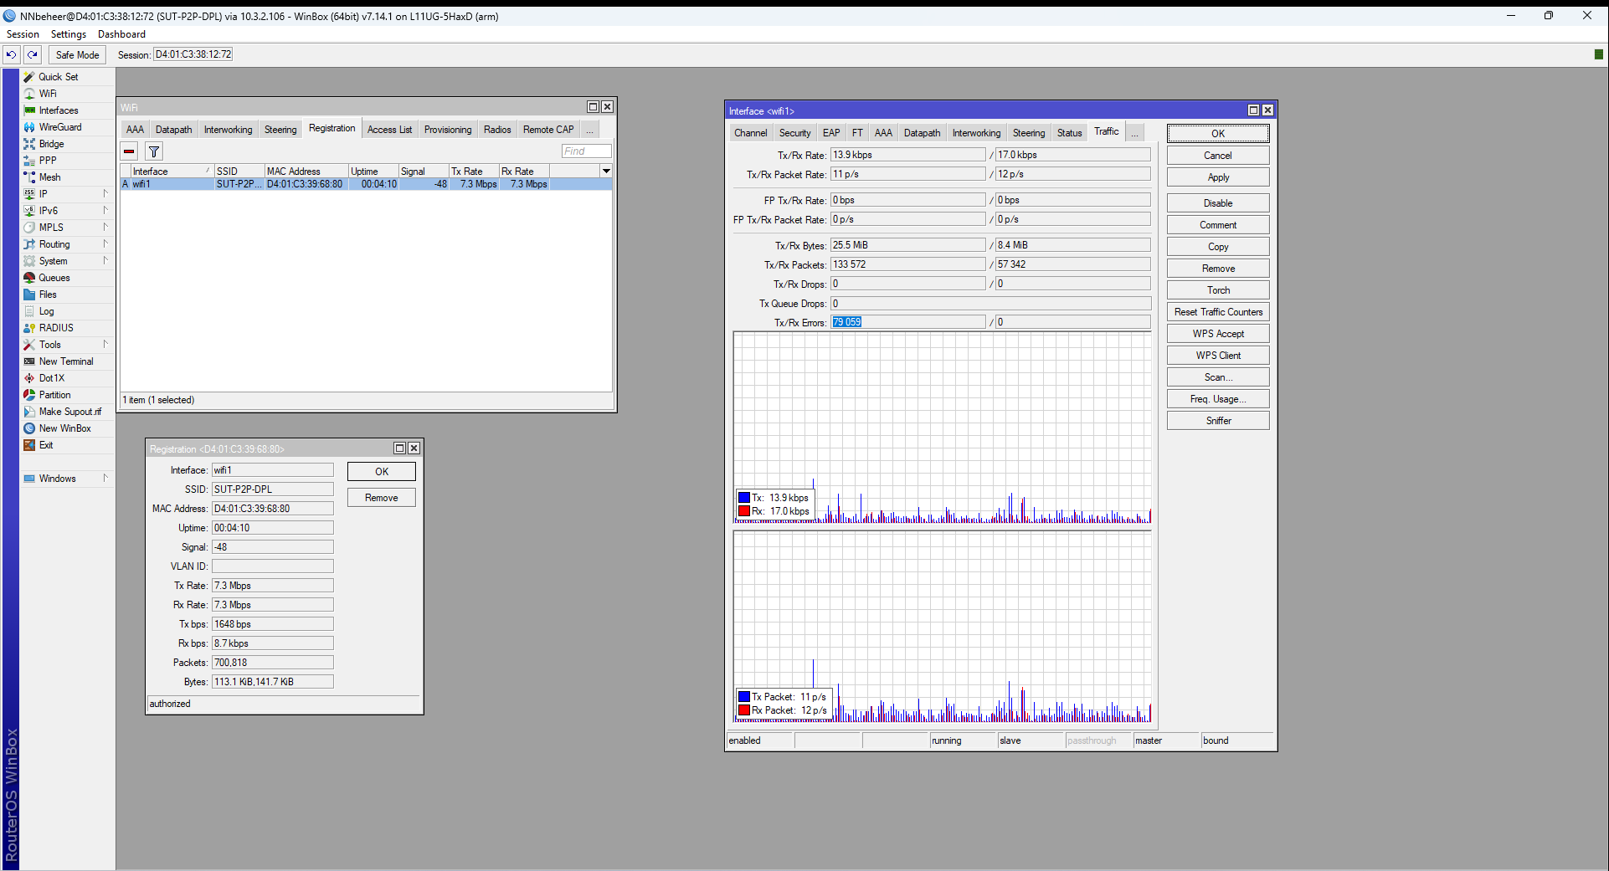
Task: Switch to the Status tab in Interface window
Action: pyautogui.click(x=1069, y=133)
